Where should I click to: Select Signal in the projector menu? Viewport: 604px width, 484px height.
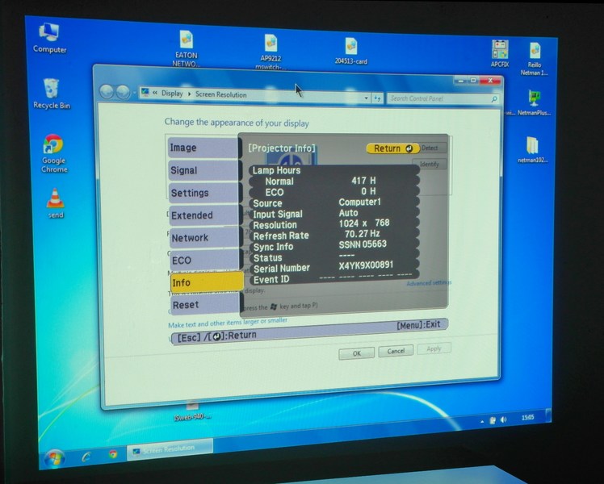203,170
